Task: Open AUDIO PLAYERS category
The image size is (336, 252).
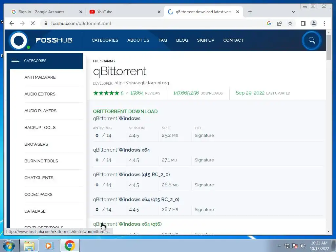Action: [x=40, y=111]
